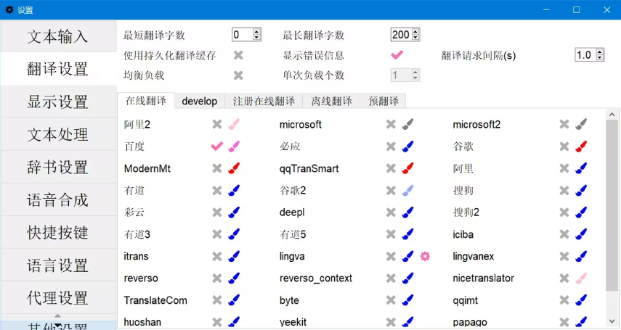Viewport: 621px width, 330px height.
Task: Enable the qqTranSmart translator toggle
Action: (x=391, y=168)
